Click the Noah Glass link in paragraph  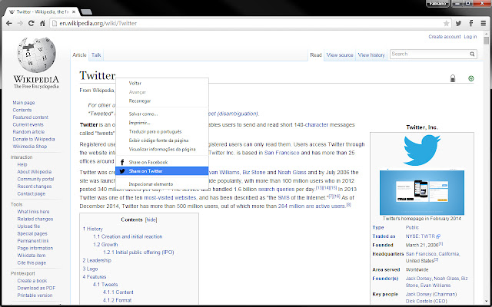coord(292,172)
